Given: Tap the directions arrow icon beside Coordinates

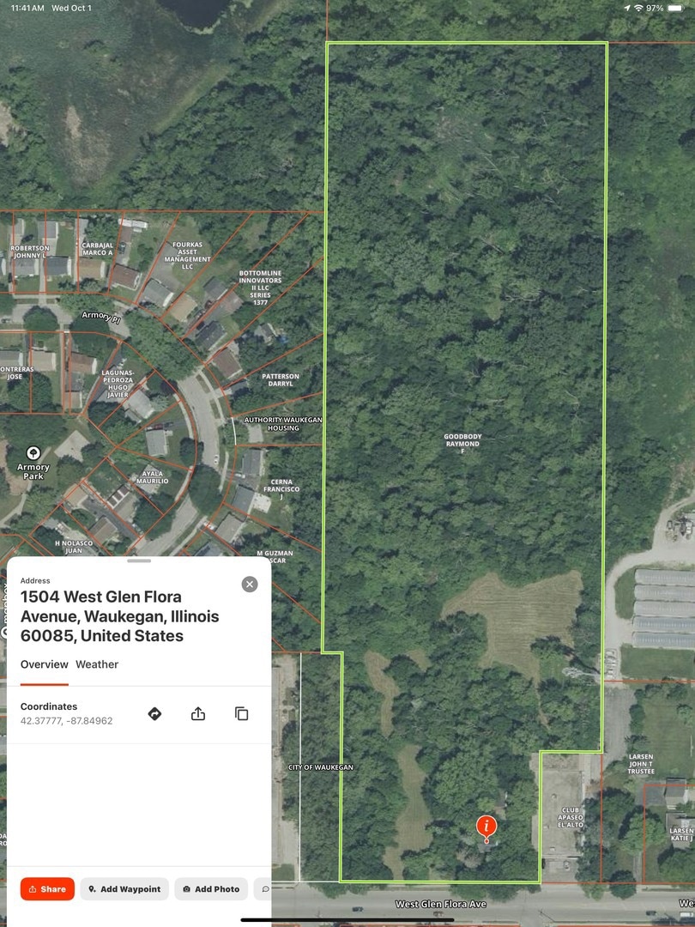Looking at the screenshot, I should (154, 713).
